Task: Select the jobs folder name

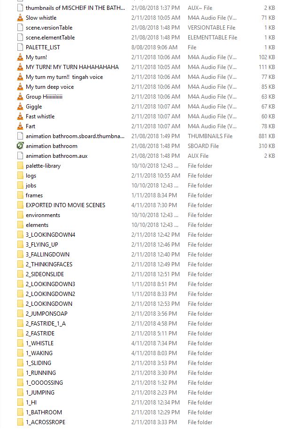Action: 31,186
